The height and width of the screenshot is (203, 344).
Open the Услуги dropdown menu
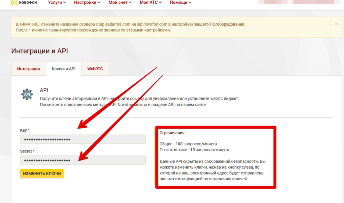[x=57, y=2]
